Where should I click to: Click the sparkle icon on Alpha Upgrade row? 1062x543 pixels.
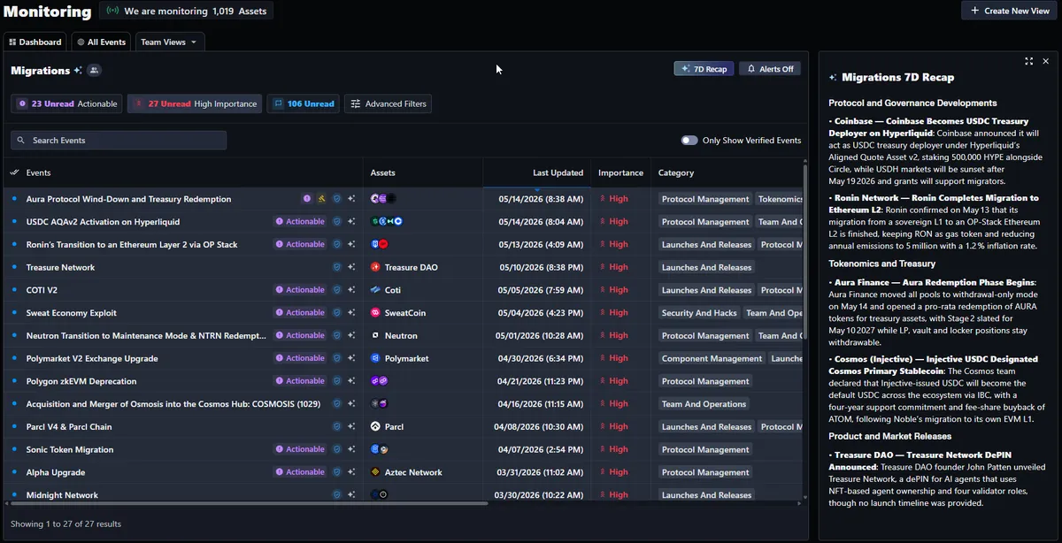coord(351,472)
